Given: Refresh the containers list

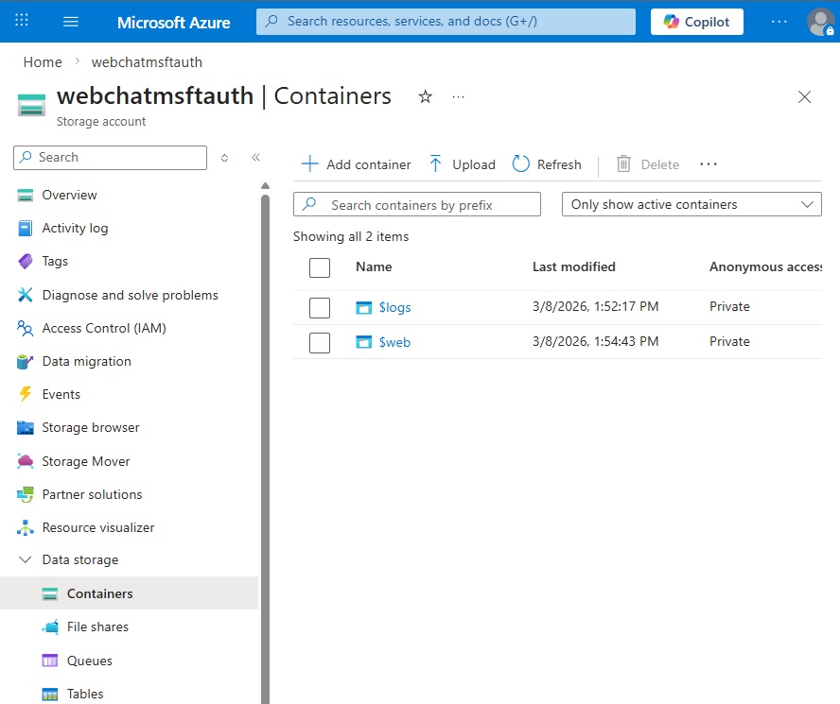Looking at the screenshot, I should 547,164.
